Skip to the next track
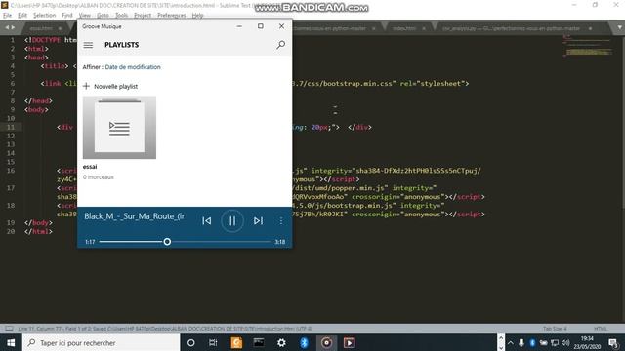This screenshot has height=351, width=625. 258,221
